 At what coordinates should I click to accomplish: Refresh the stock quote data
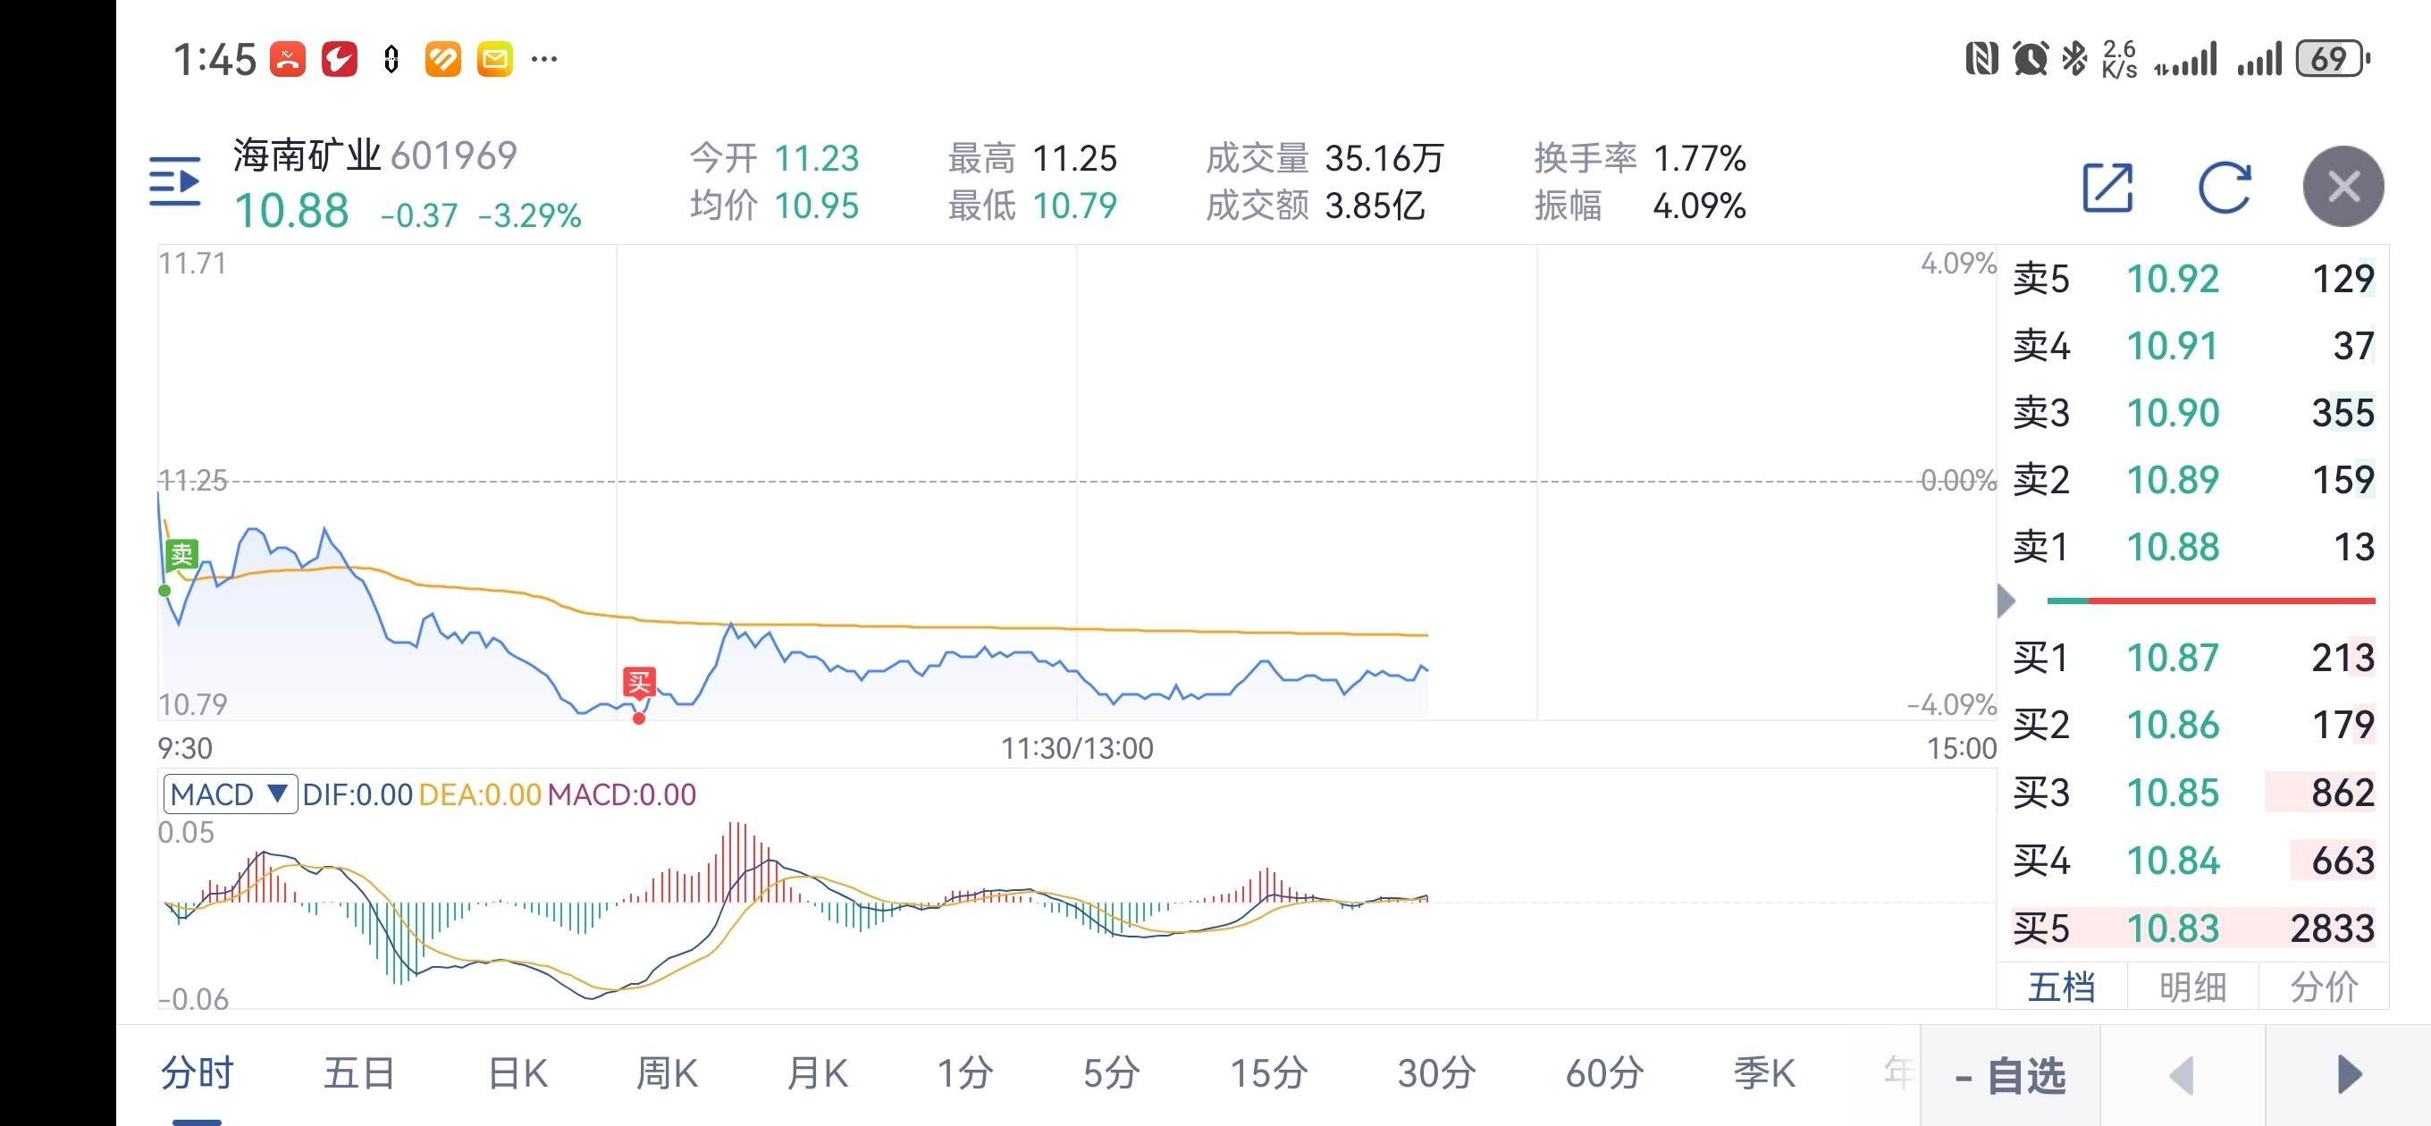(x=2225, y=187)
